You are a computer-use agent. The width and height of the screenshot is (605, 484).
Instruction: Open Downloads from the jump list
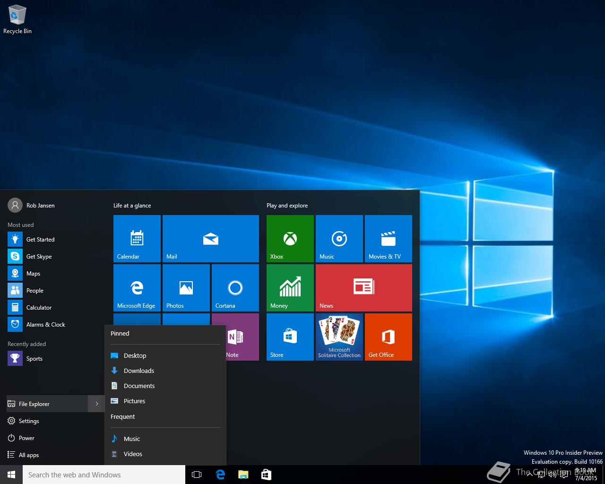(x=165, y=371)
